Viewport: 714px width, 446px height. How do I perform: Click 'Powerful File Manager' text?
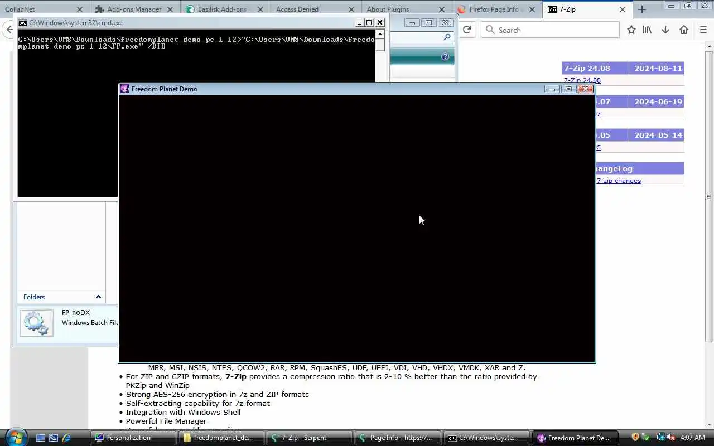[x=166, y=421]
